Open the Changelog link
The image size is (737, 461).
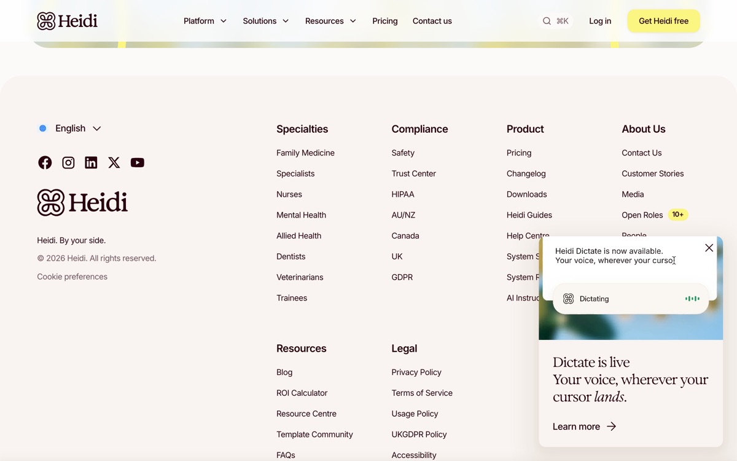(526, 174)
